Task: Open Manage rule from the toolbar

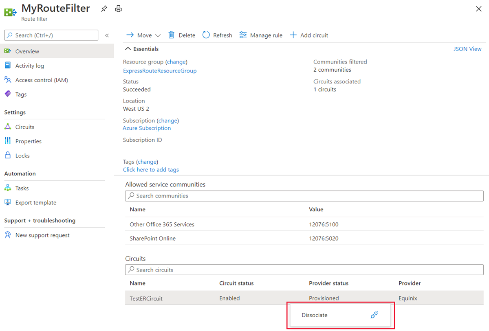Action: (261, 35)
